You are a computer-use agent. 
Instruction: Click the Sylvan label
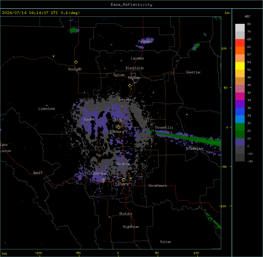tap(119, 75)
